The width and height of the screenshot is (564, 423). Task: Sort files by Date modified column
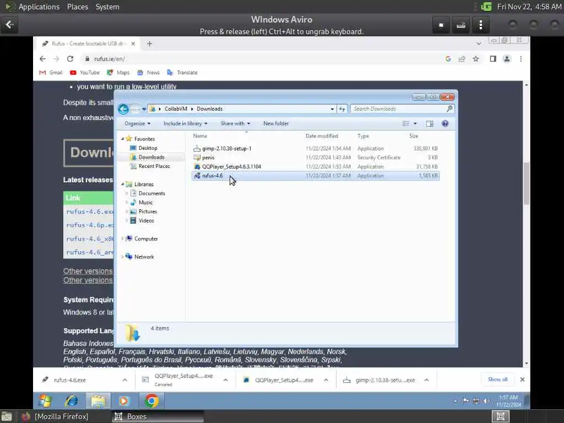(x=322, y=136)
